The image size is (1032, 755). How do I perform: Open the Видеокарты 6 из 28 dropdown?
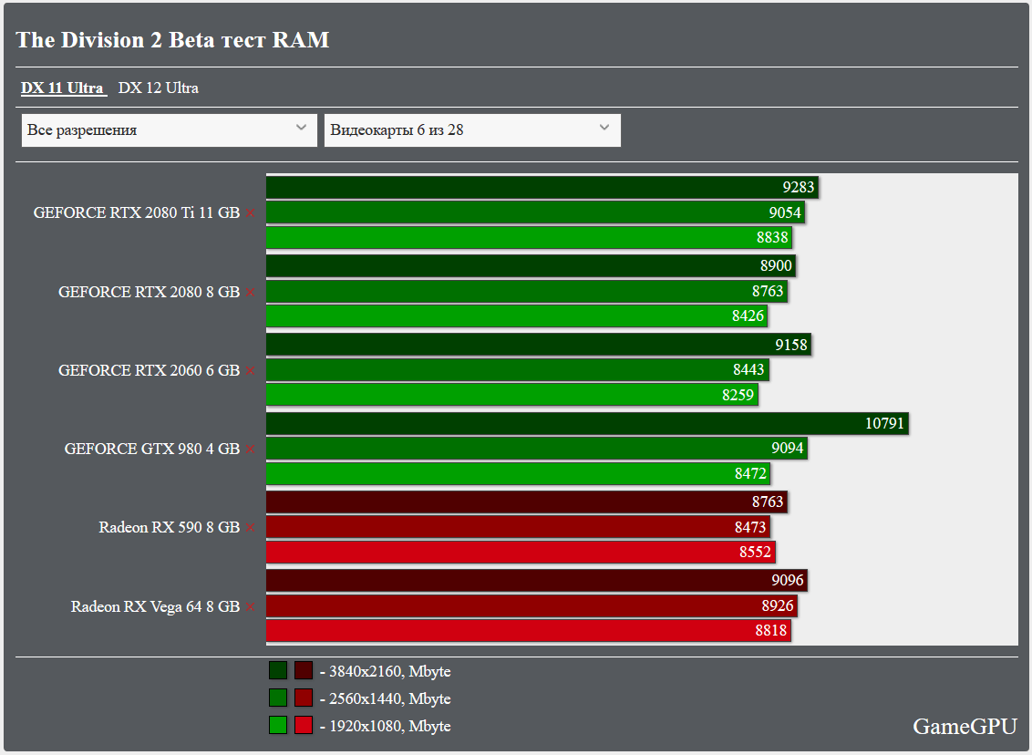[x=472, y=130]
